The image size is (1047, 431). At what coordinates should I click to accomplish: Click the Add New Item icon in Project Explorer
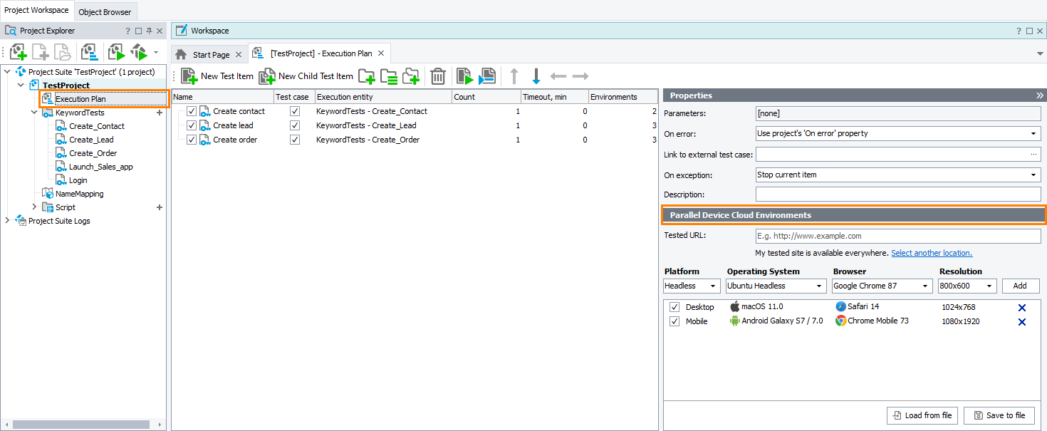[x=17, y=51]
